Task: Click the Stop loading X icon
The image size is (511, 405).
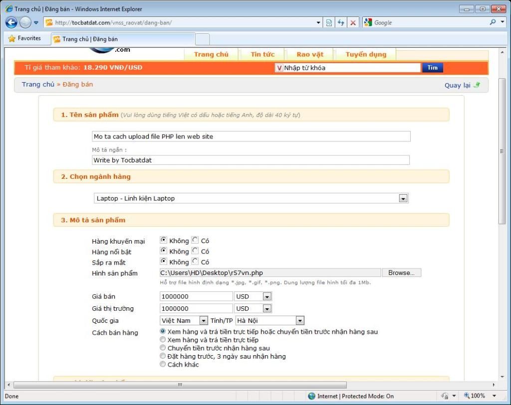Action: click(353, 23)
